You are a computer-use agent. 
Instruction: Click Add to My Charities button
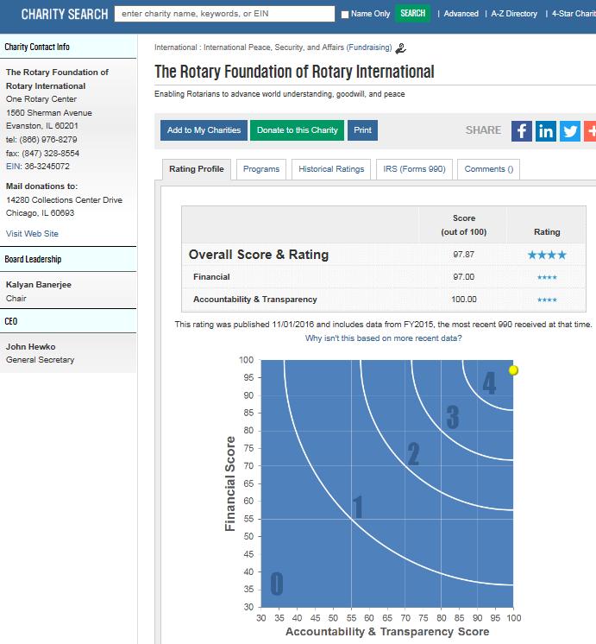[x=204, y=130]
